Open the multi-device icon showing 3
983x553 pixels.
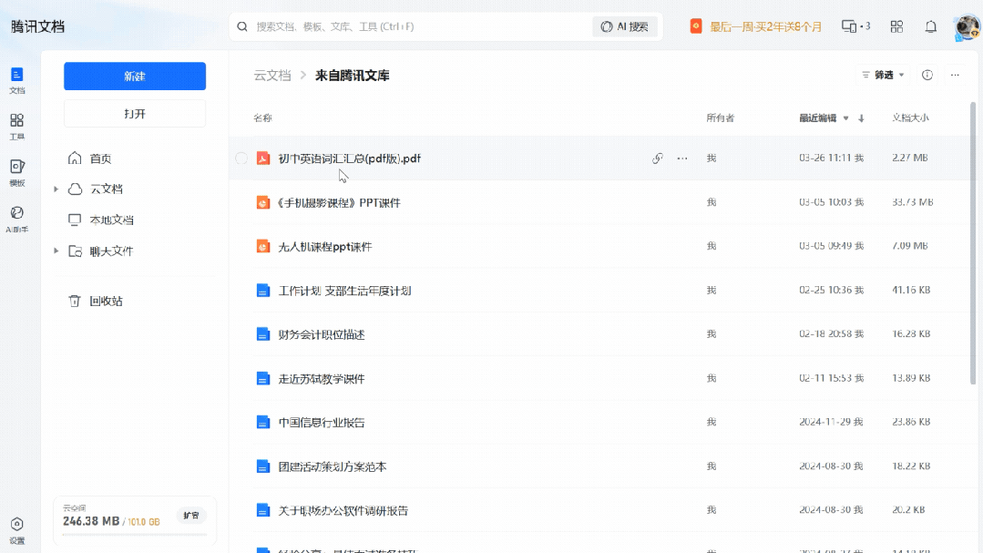(x=855, y=26)
